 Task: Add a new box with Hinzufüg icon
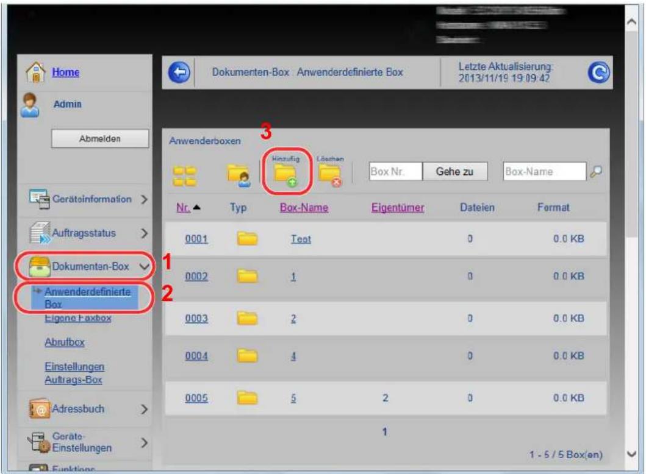286,175
